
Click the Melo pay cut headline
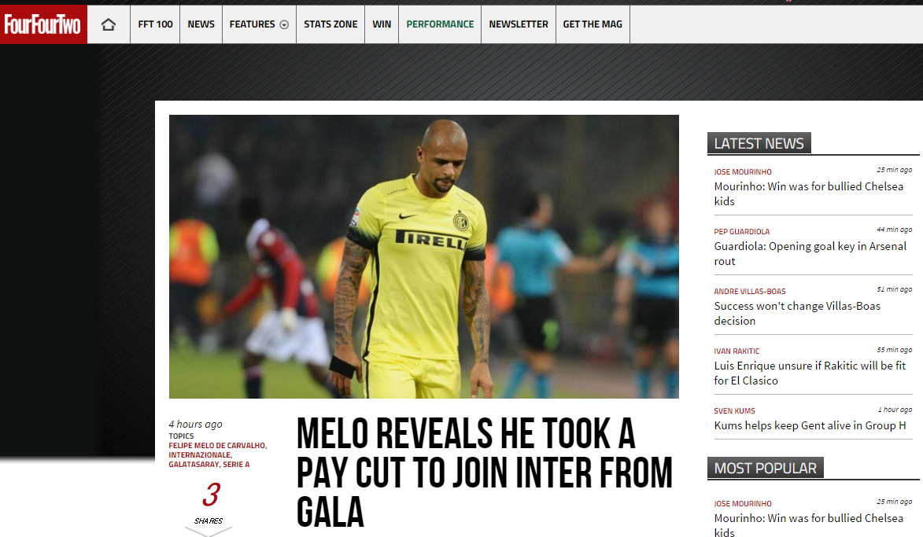(x=484, y=473)
